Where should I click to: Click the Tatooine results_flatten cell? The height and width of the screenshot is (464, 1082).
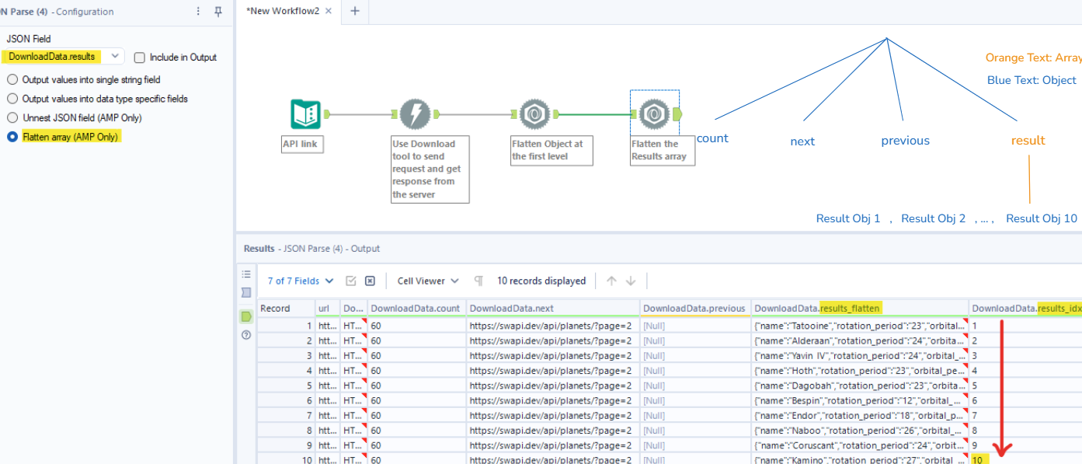click(x=859, y=326)
